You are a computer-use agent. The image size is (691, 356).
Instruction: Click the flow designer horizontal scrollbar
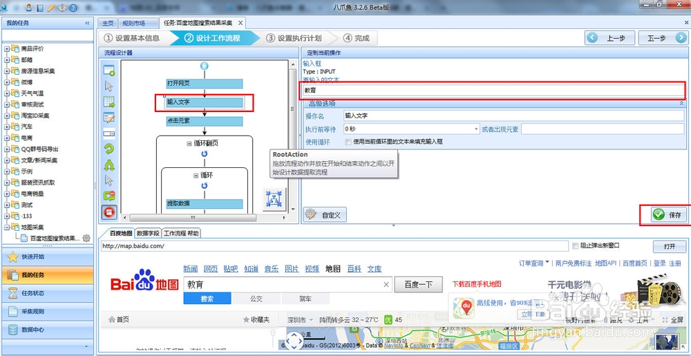pos(193,218)
